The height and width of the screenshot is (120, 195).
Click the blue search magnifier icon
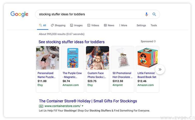coord(154,14)
